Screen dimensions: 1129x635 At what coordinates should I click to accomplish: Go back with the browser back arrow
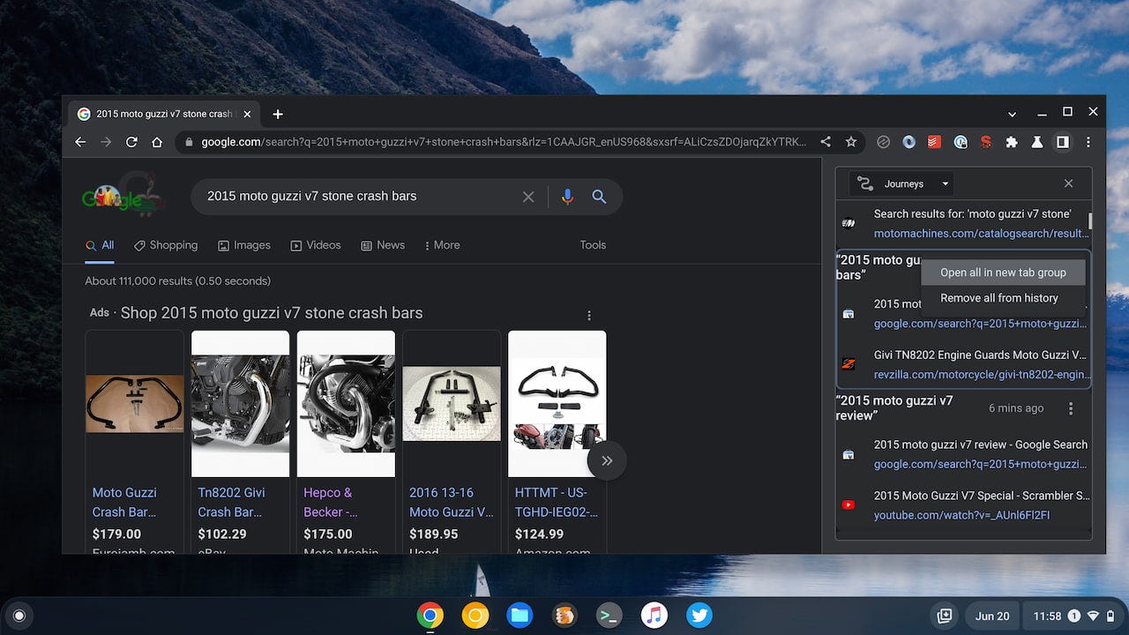80,142
